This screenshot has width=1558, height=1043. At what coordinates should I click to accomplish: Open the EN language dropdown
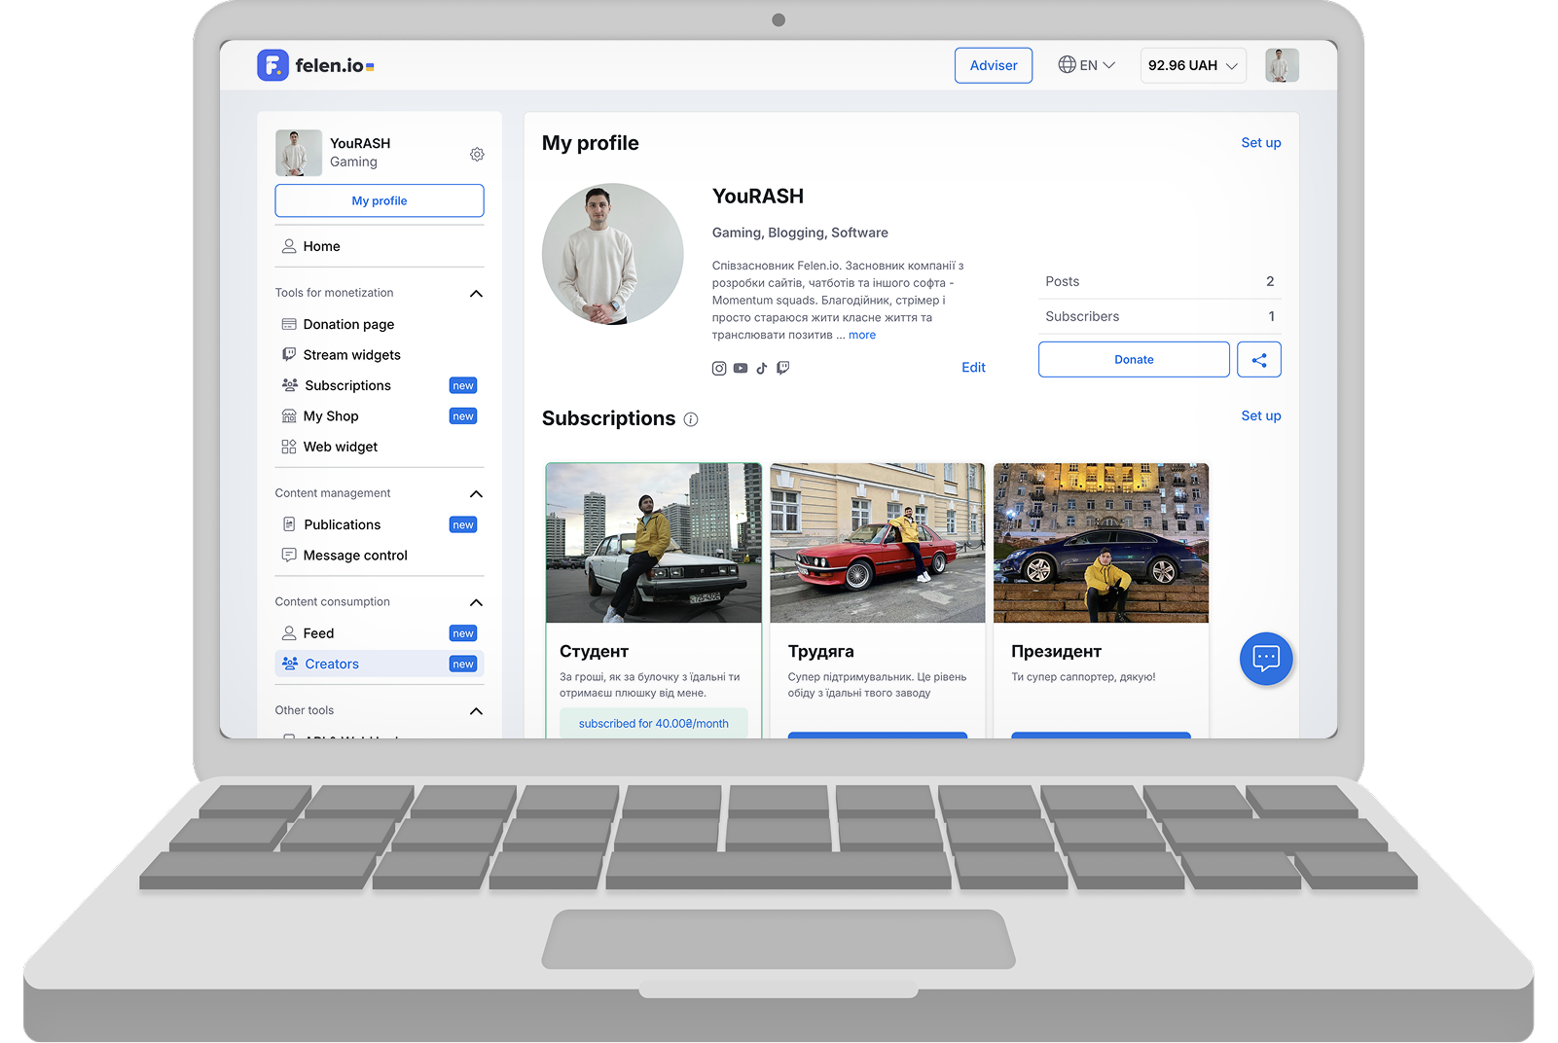point(1087,65)
